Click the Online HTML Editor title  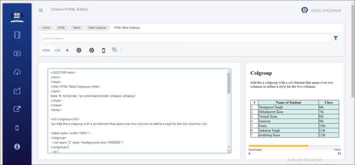point(70,9)
